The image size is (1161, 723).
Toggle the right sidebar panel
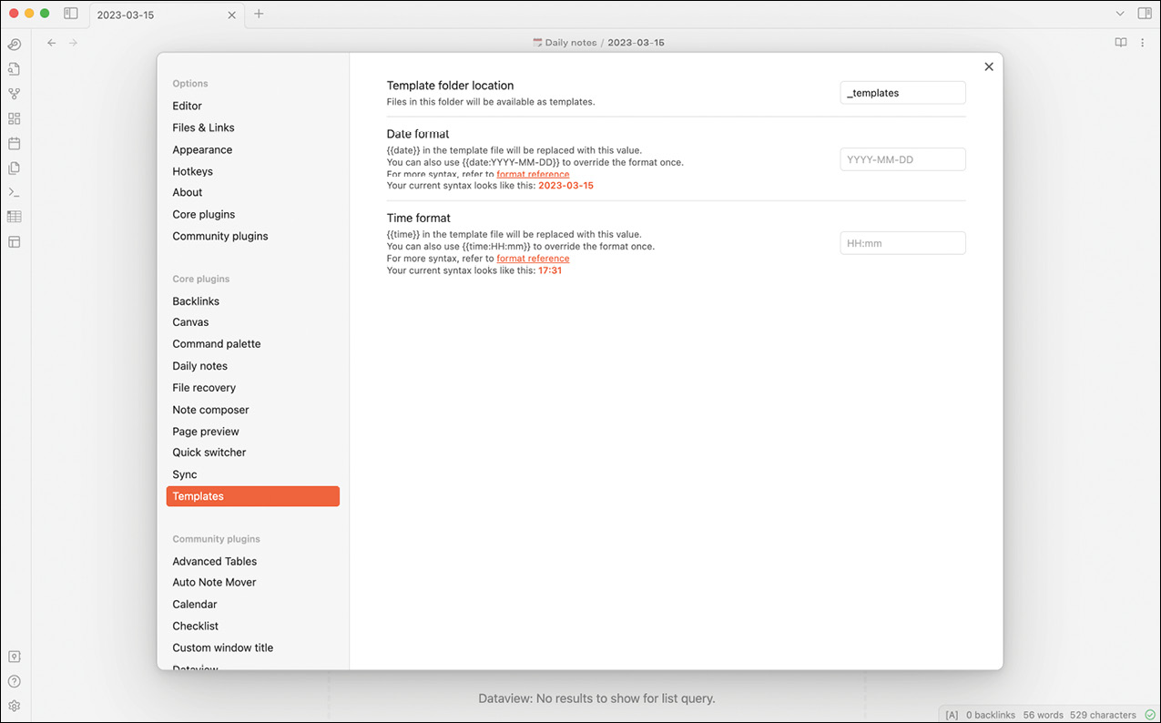[1145, 14]
